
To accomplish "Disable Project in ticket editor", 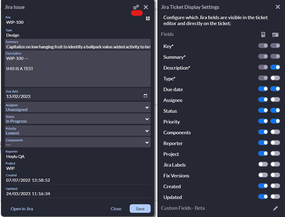I will (263, 154).
